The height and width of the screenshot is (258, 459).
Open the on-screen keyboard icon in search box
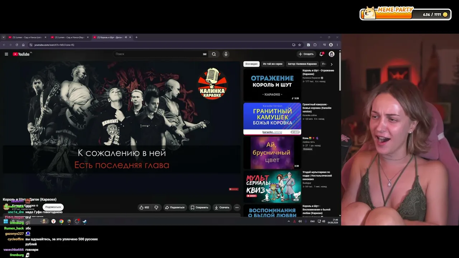click(205, 54)
